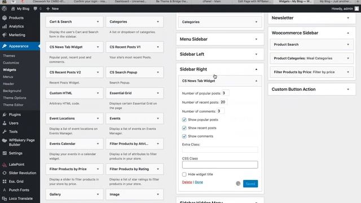Open the Menus submenu item
The height and width of the screenshot is (203, 361).
pyautogui.click(x=8, y=77)
